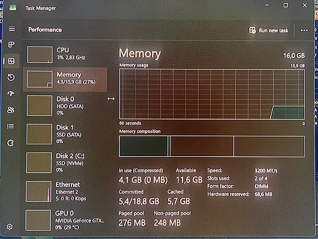Viewport: 318px width, 239px height.
Task: Open the hamburger navigation menu
Action: point(12,29)
